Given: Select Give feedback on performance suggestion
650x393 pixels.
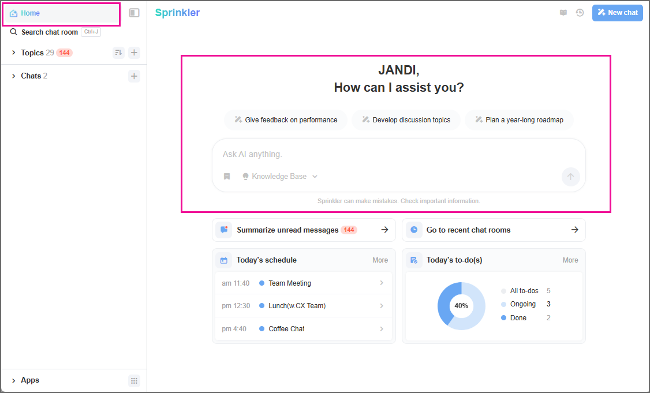Looking at the screenshot, I should [x=286, y=120].
